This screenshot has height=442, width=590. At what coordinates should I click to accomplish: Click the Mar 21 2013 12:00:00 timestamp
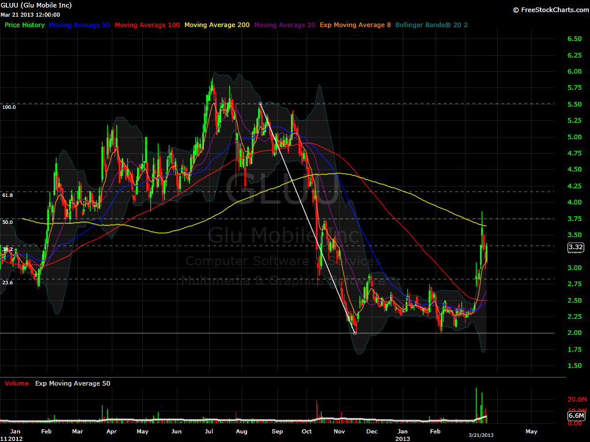click(x=31, y=14)
